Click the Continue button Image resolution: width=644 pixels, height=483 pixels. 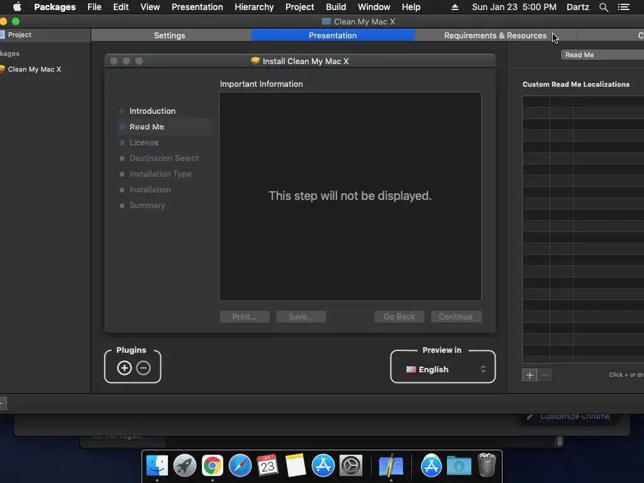456,317
